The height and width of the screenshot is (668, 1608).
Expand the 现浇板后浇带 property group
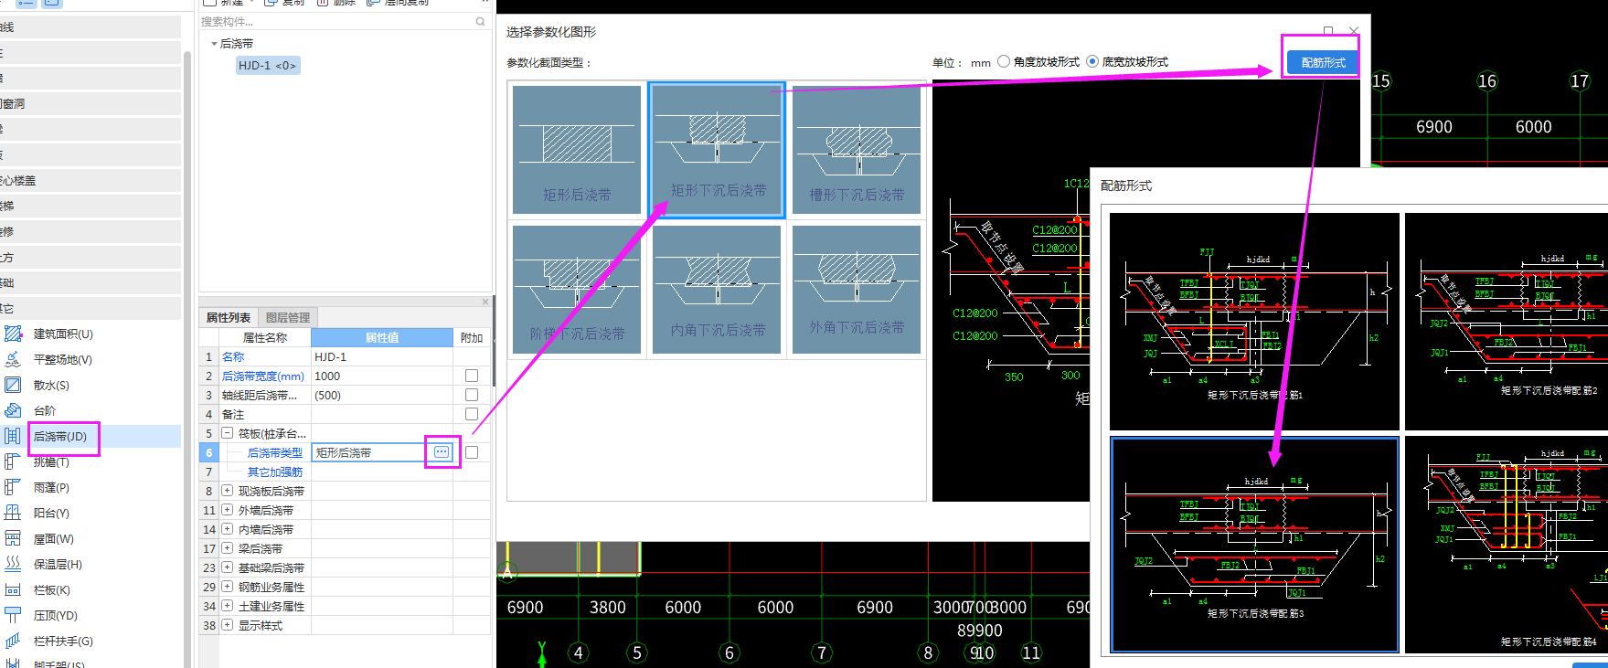[227, 491]
